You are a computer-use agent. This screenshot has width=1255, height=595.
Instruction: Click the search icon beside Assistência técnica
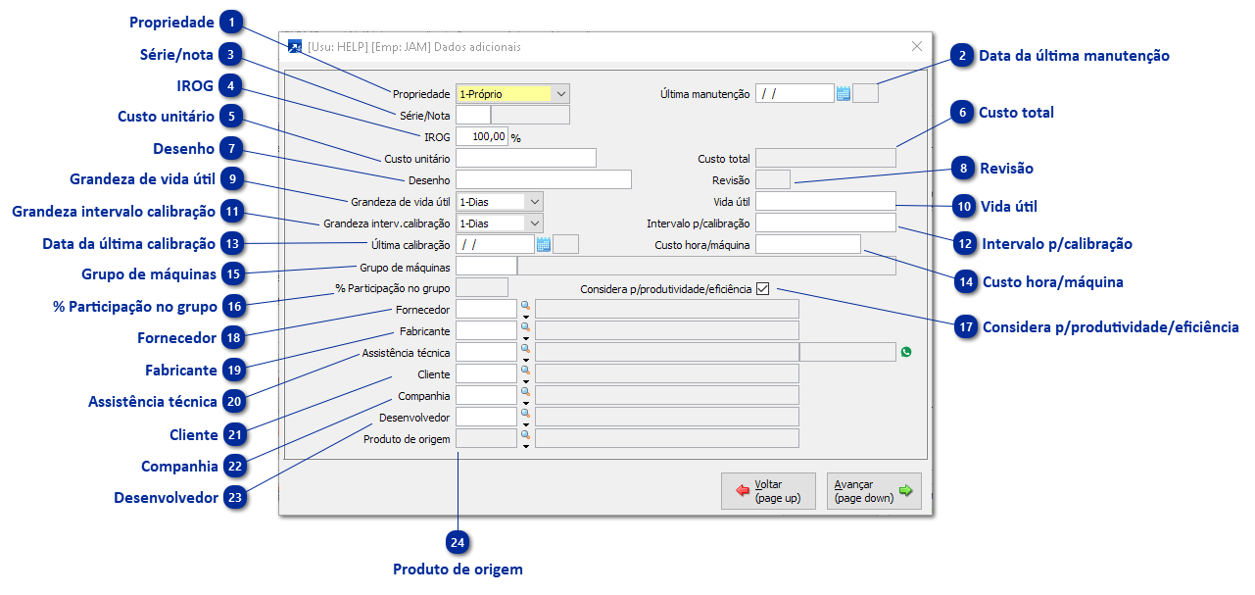click(x=525, y=351)
